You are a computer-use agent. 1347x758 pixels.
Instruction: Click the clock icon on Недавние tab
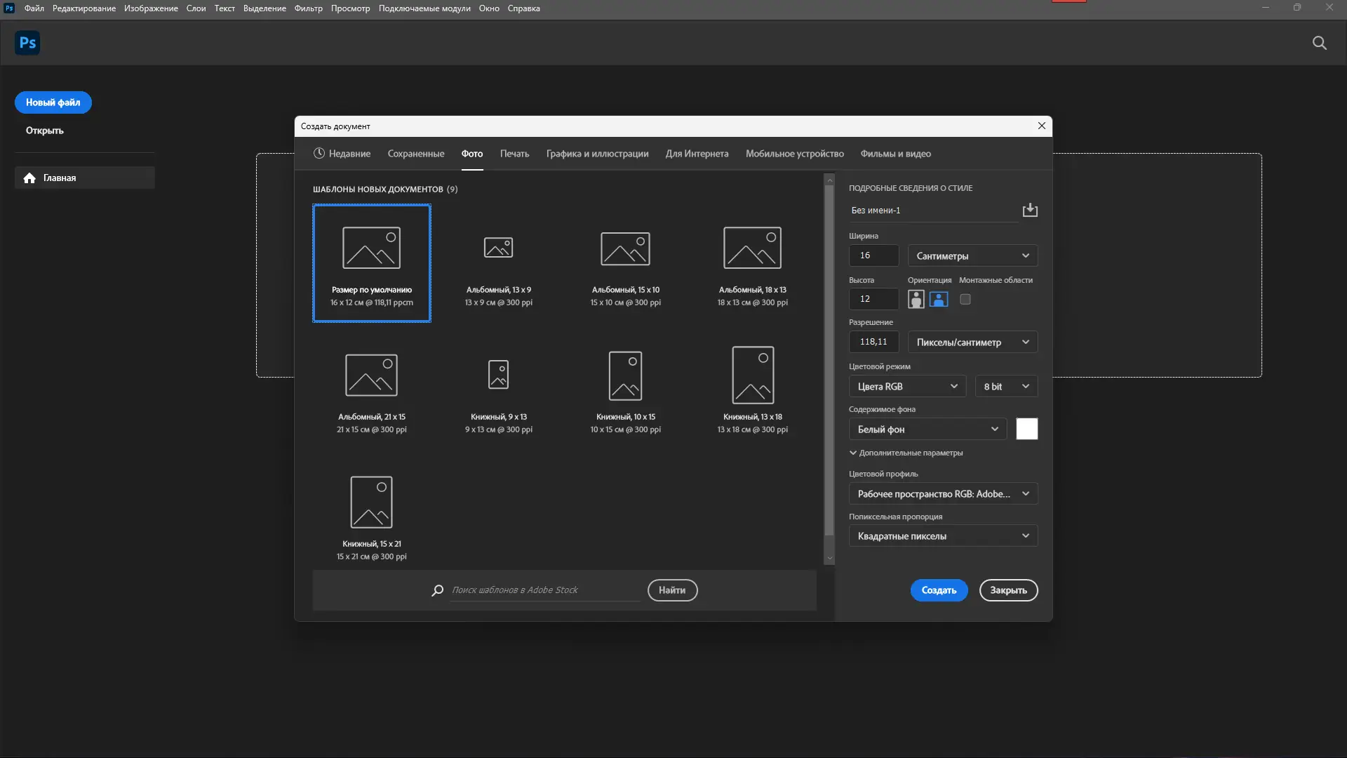(x=319, y=154)
